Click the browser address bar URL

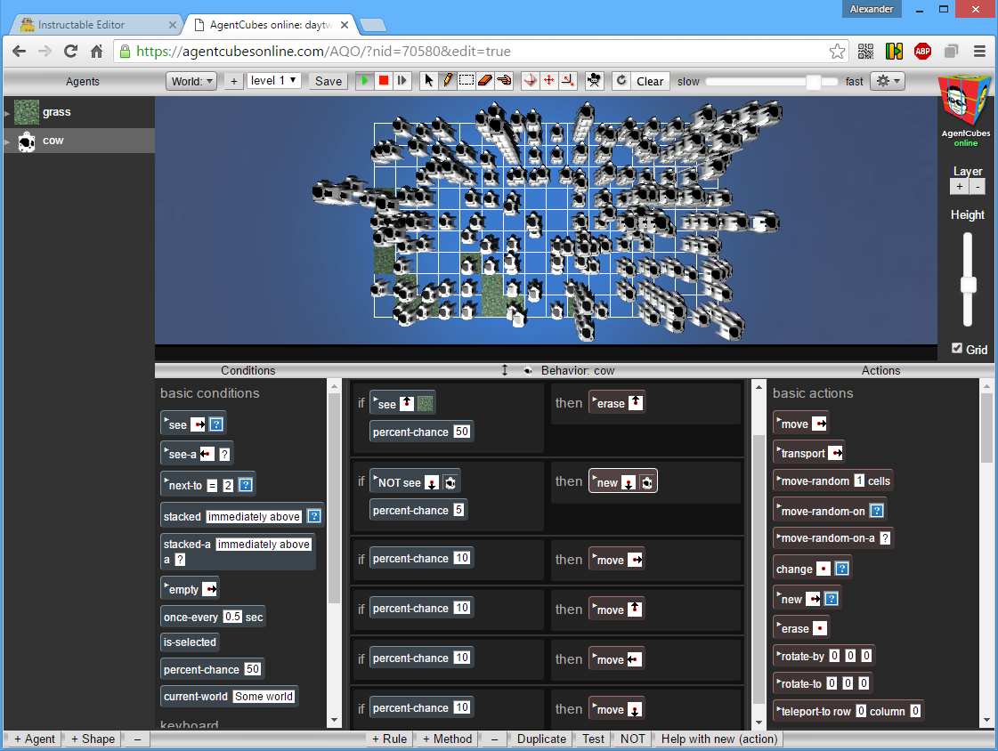click(323, 52)
